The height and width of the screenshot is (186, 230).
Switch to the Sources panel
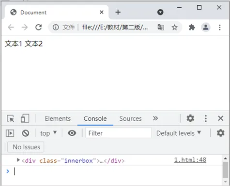(x=130, y=118)
